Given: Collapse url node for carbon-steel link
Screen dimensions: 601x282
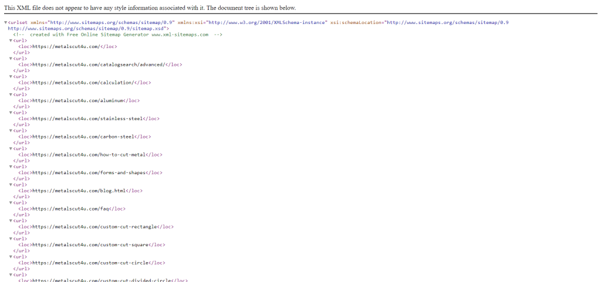Looking at the screenshot, I should tap(11, 131).
